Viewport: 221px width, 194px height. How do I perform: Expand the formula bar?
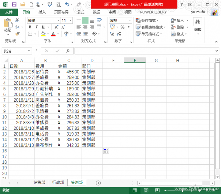click(216, 51)
